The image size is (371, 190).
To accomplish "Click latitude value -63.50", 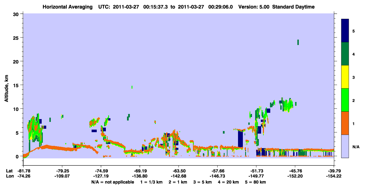I will [179, 171].
